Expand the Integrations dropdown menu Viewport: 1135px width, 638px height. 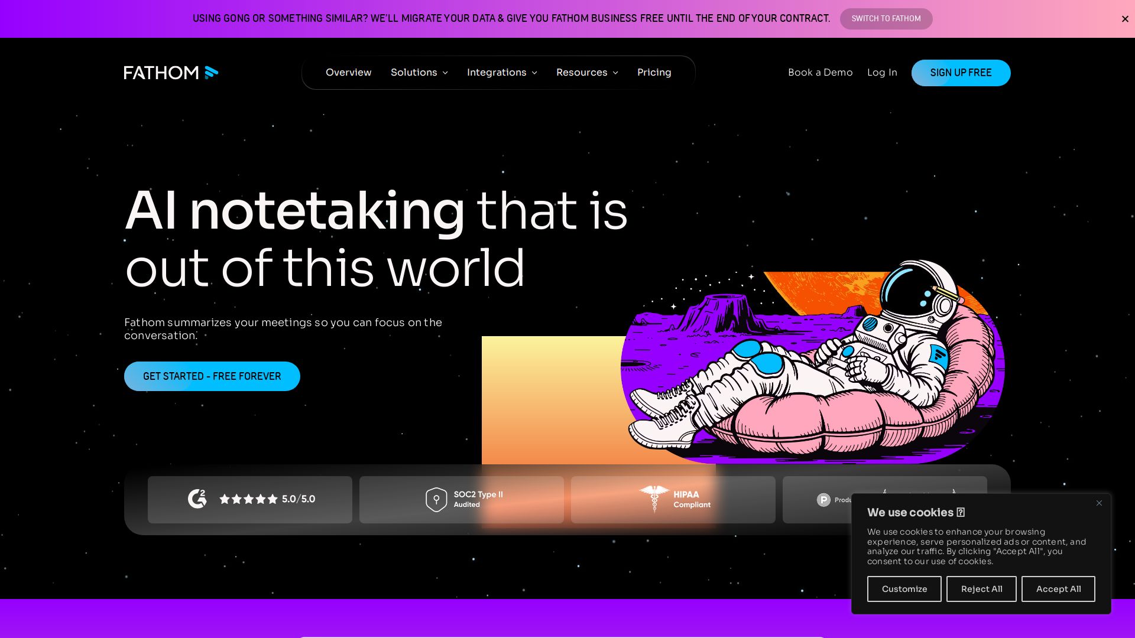(502, 73)
